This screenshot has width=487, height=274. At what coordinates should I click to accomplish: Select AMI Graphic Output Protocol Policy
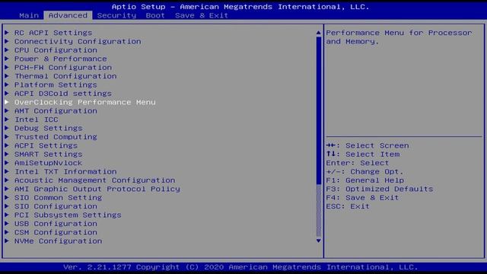coord(97,189)
